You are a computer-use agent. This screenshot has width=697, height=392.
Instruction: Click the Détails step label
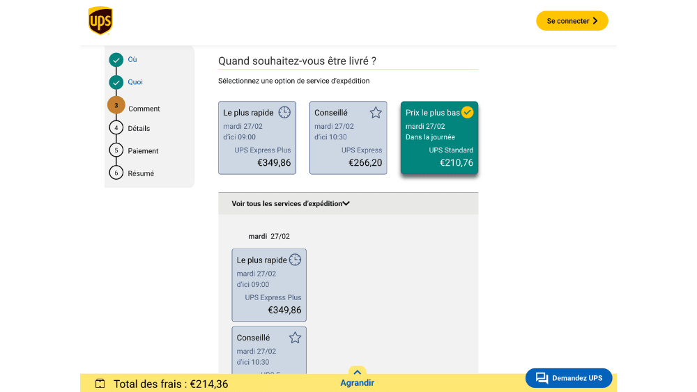point(139,128)
